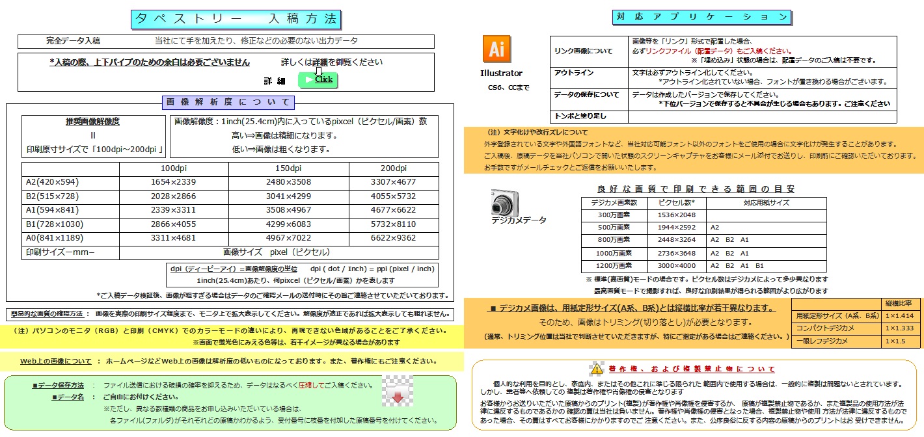Click the ■データ保存方法 label

(58, 386)
